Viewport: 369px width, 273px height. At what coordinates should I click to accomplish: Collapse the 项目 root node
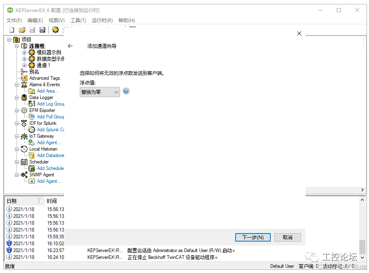9,39
